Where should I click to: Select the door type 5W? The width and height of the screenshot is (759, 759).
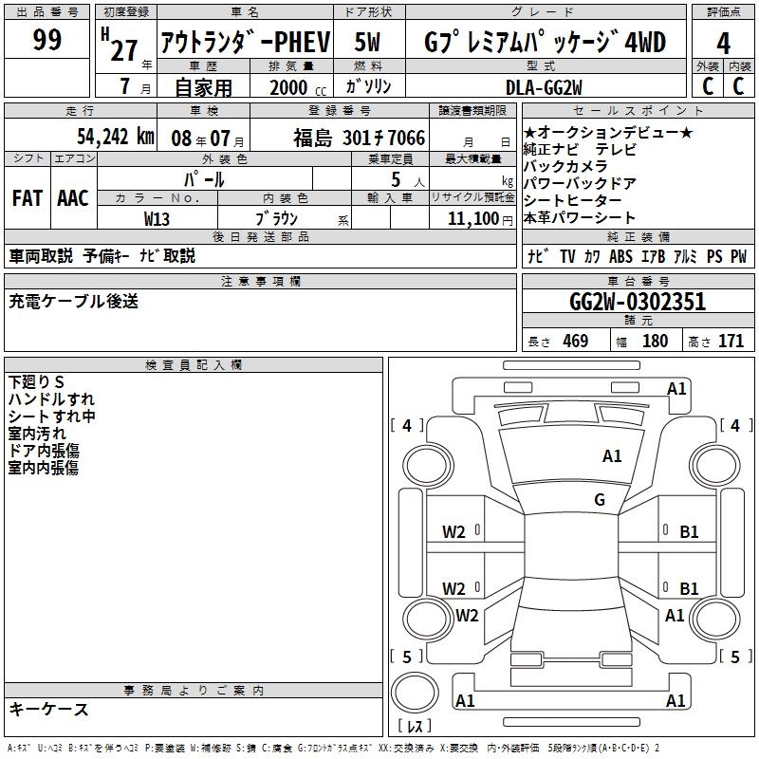coord(368,42)
